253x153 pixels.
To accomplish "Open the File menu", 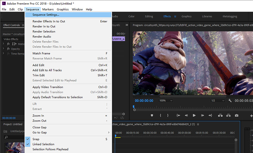I will [x=4, y=9].
